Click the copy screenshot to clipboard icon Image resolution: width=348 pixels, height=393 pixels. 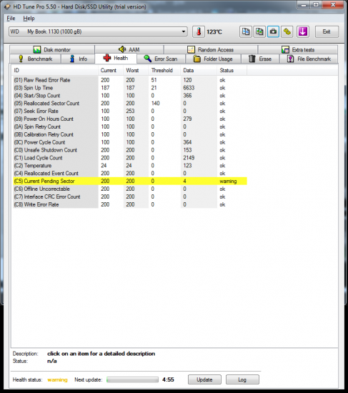(259, 32)
